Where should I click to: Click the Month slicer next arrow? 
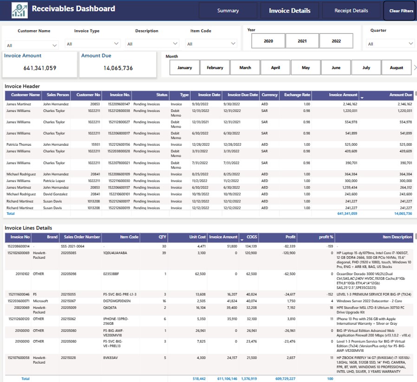coord(415,67)
